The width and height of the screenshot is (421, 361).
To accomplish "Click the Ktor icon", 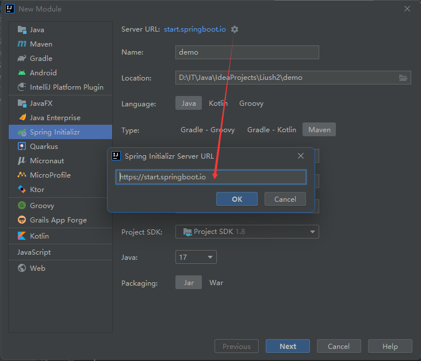I will 22,189.
